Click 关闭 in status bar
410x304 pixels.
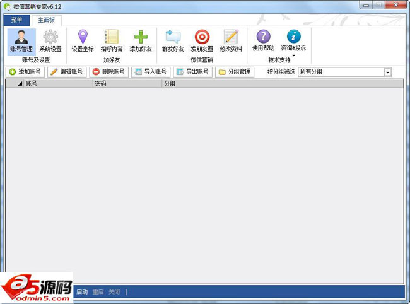(x=114, y=292)
